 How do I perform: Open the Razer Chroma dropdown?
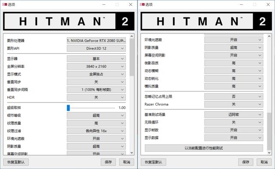pos(234,104)
